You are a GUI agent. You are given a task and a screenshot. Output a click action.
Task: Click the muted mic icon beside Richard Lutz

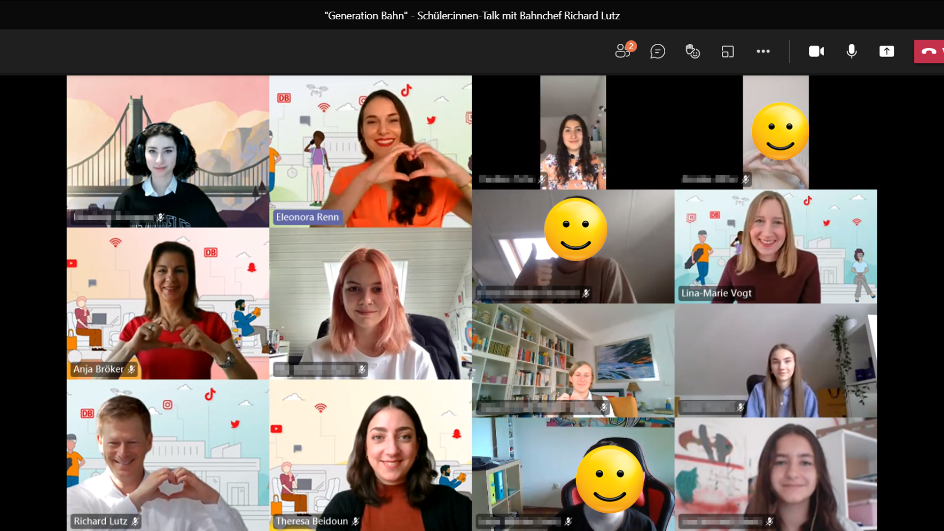point(136,522)
